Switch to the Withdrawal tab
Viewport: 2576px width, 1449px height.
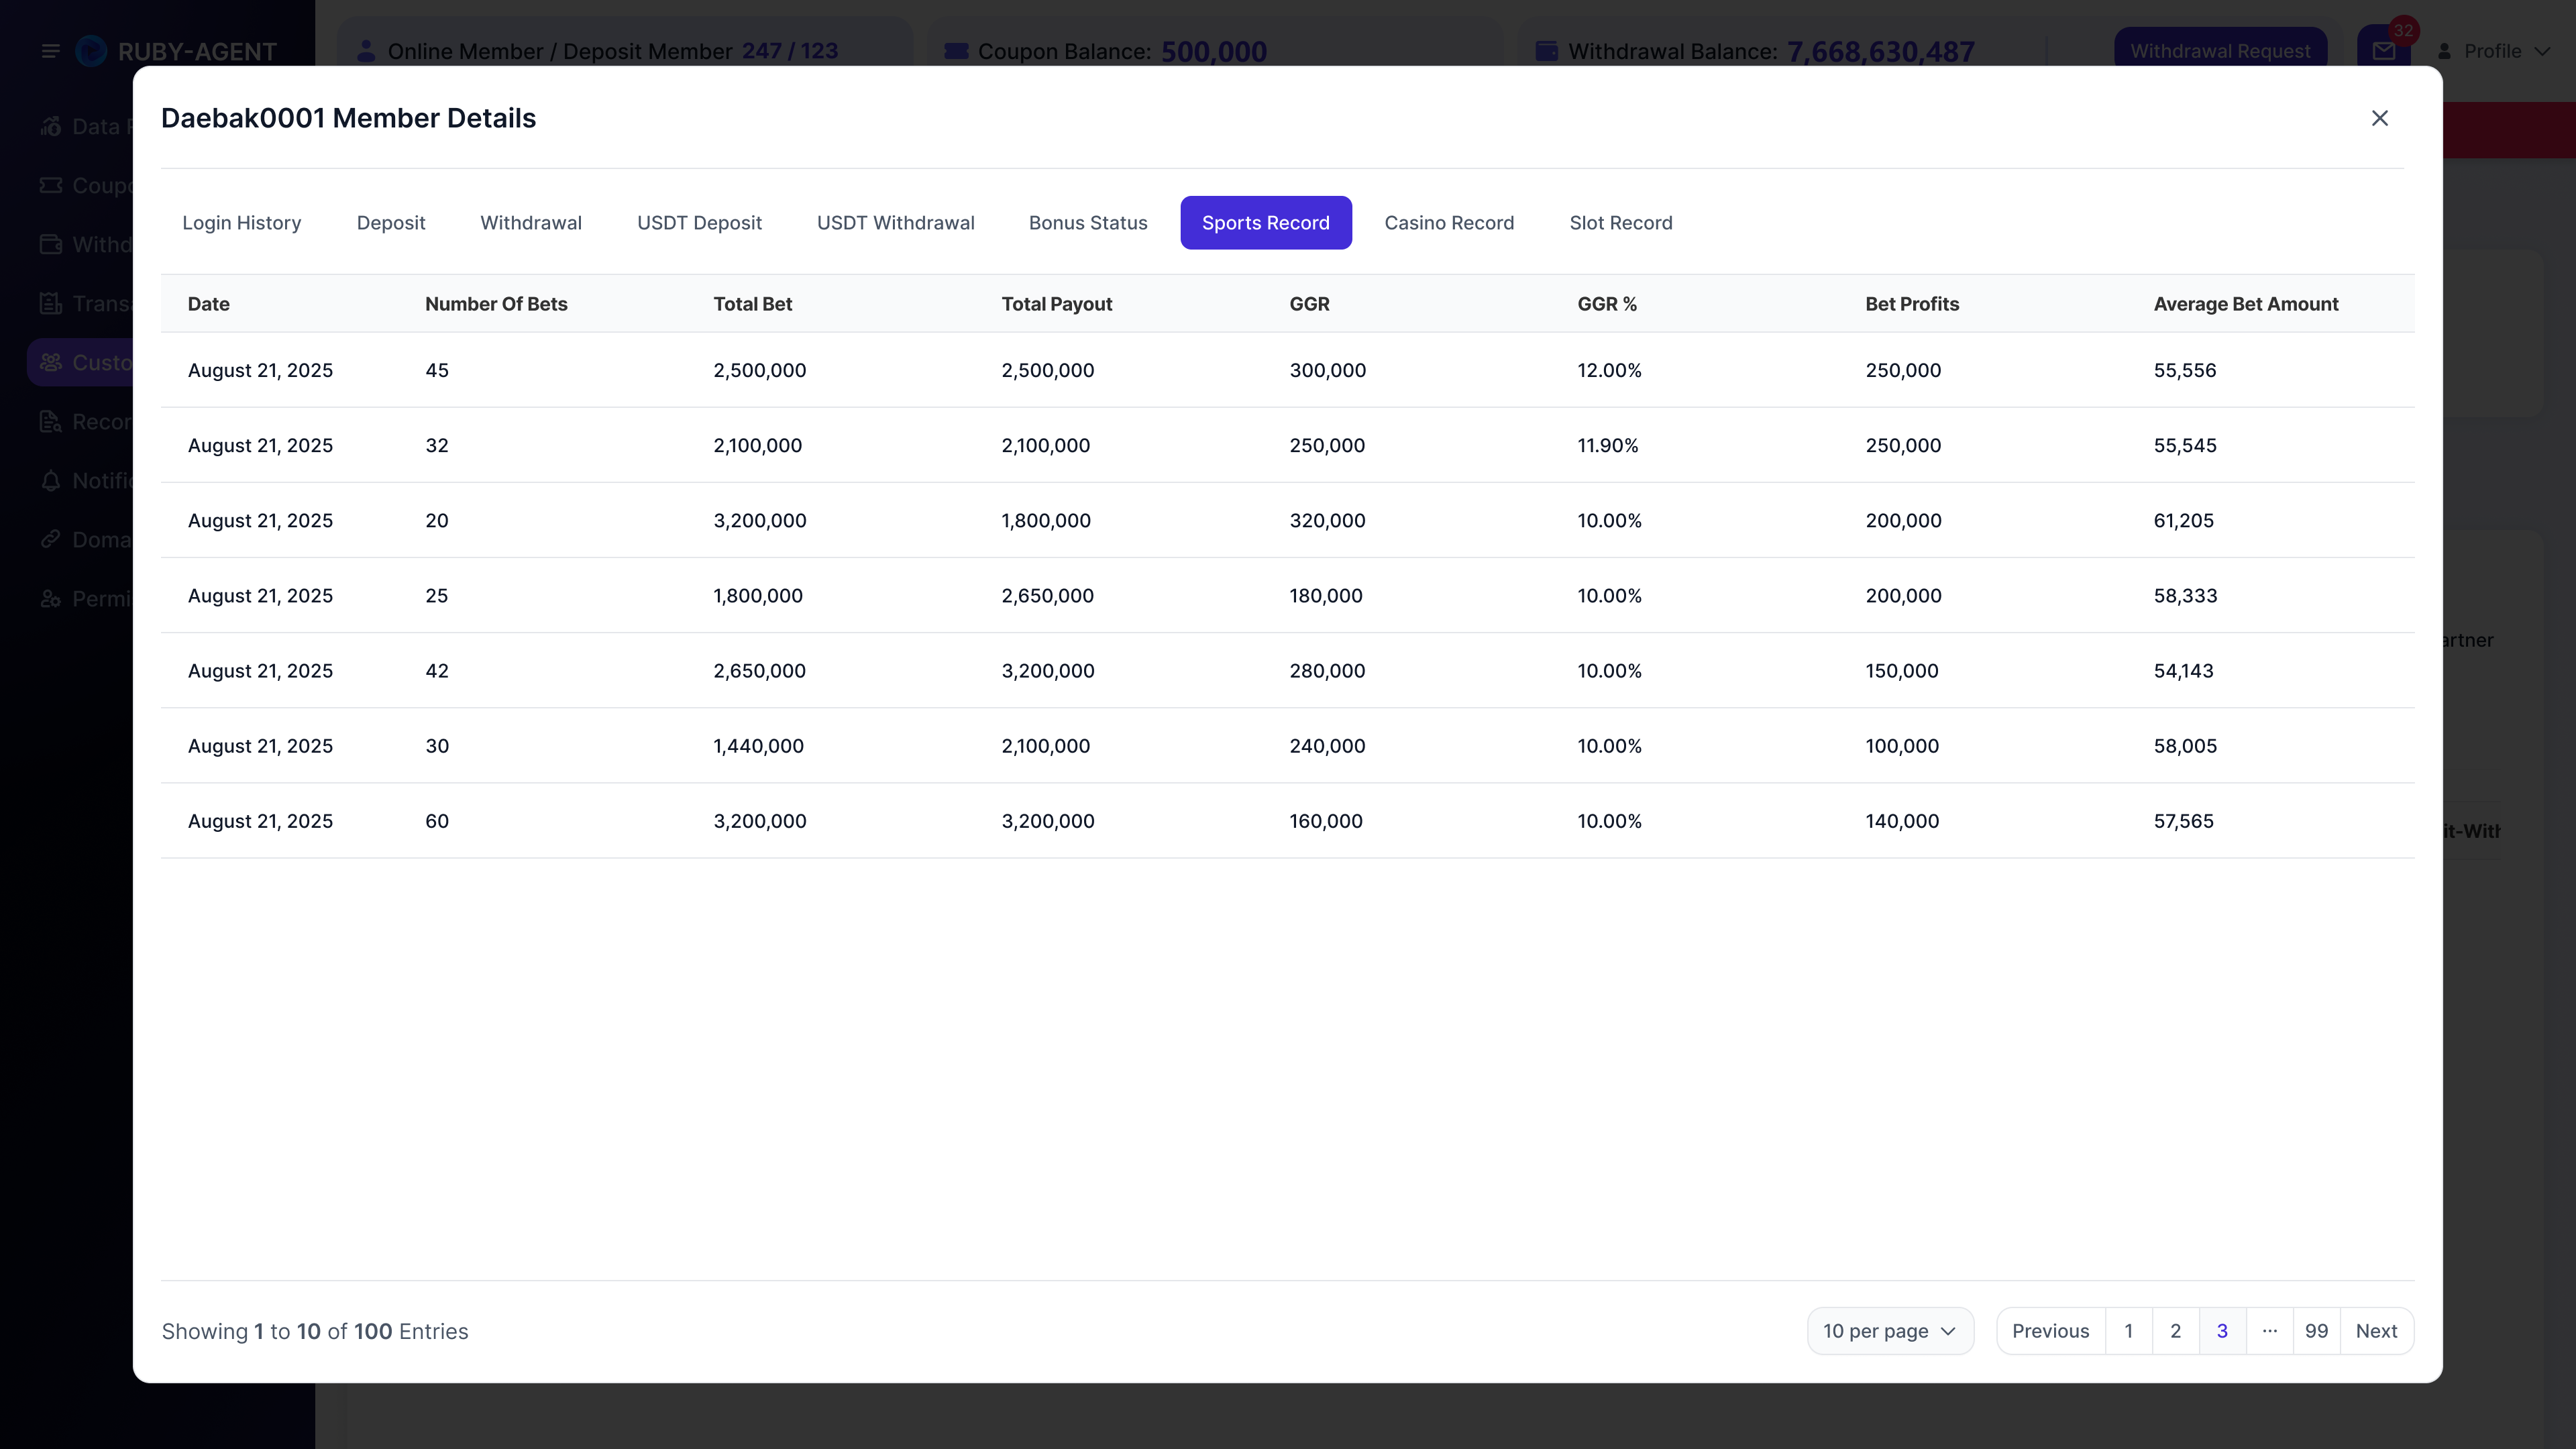(x=531, y=223)
